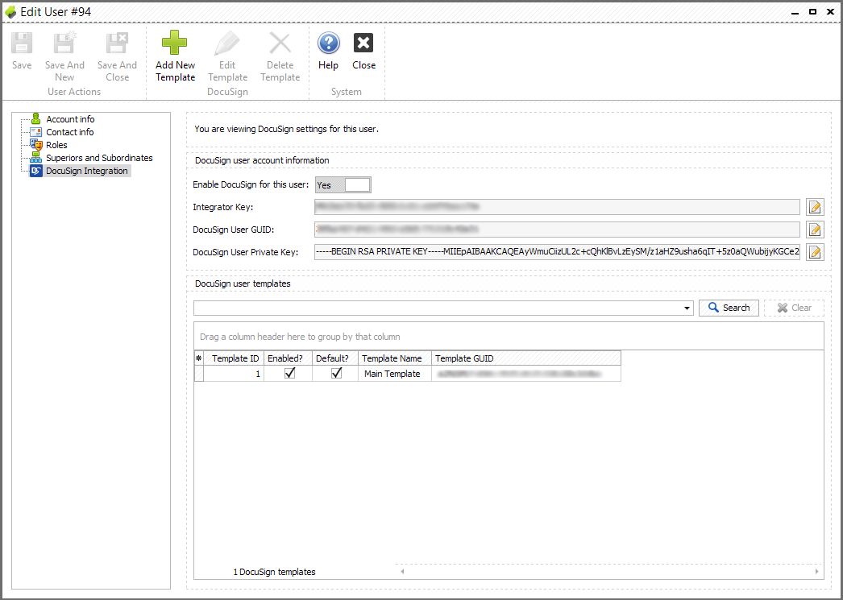
Task: Click Save And New icon
Action: [x=64, y=43]
